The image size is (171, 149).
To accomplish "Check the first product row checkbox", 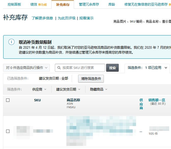I will tap(8, 131).
